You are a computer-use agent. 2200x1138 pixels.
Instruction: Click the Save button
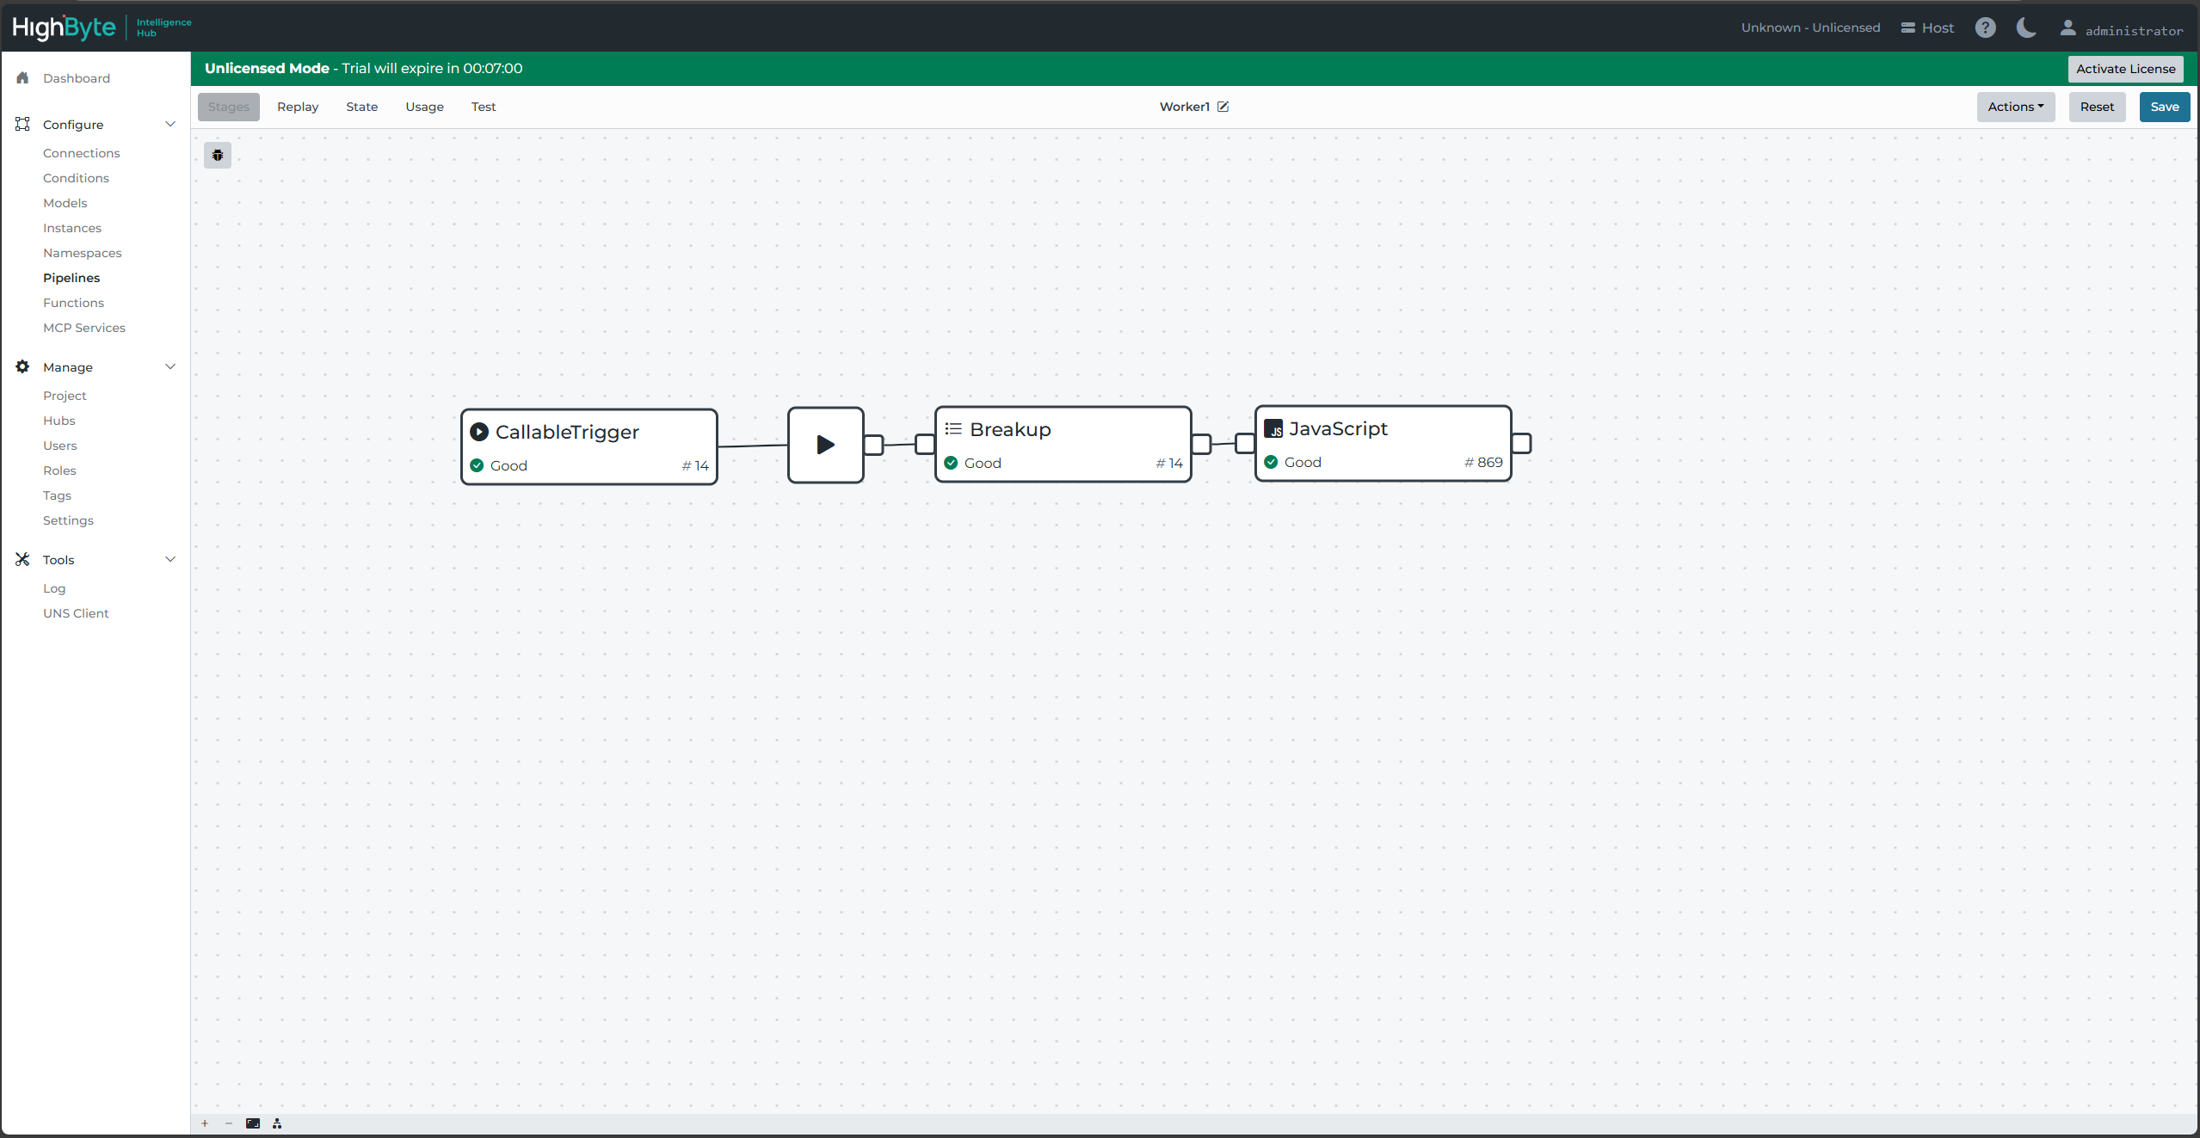[x=2164, y=107]
